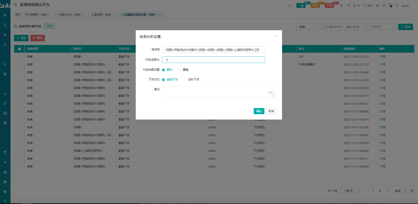Go to page 1 in pagination
The width and height of the screenshot is (418, 204).
point(373,191)
